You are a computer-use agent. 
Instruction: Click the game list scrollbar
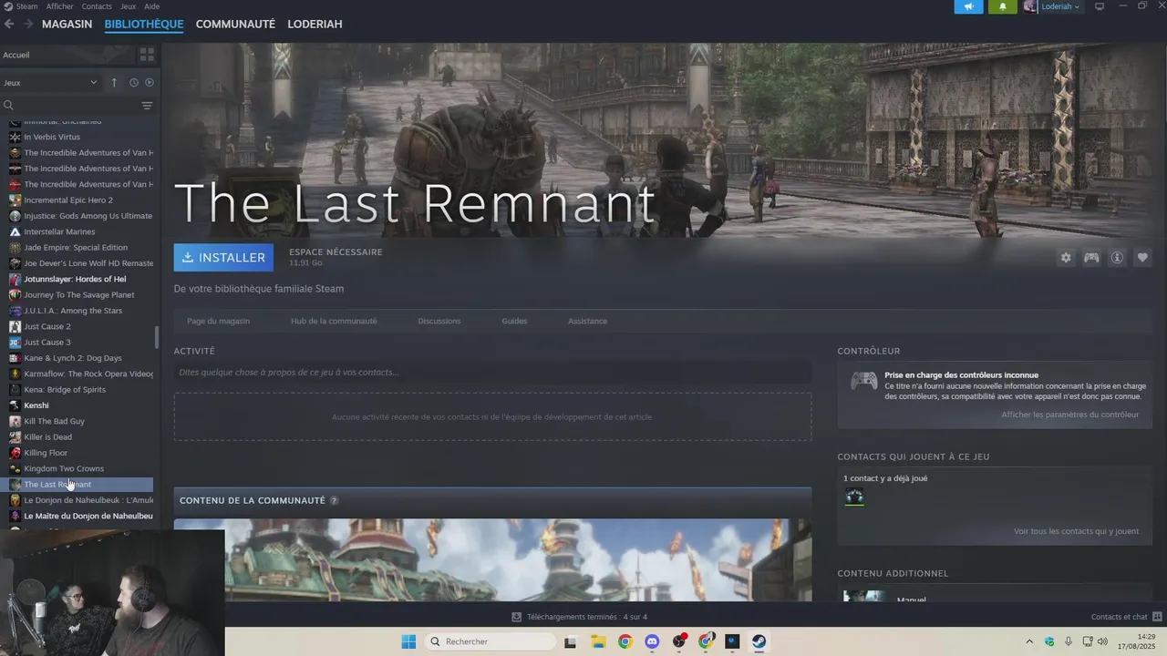click(157, 337)
